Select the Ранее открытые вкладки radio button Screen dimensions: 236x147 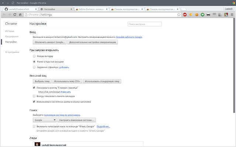[x=34, y=62]
